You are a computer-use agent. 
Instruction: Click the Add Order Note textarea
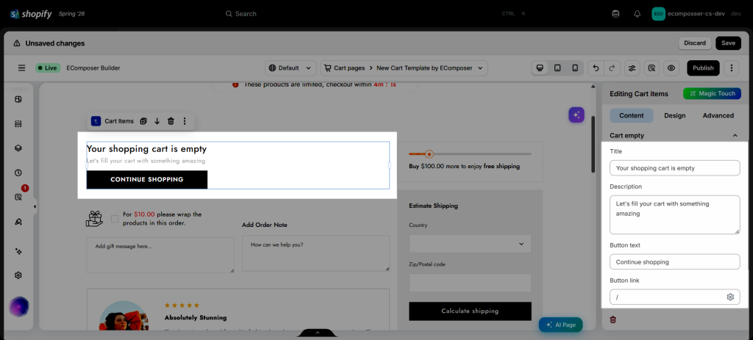click(x=315, y=253)
